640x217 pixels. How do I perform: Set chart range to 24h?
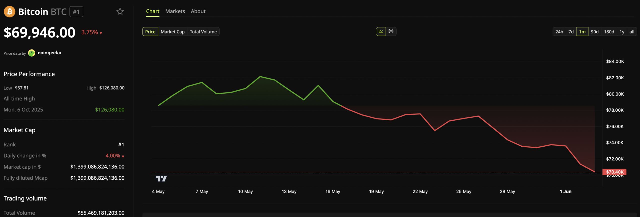pos(559,32)
